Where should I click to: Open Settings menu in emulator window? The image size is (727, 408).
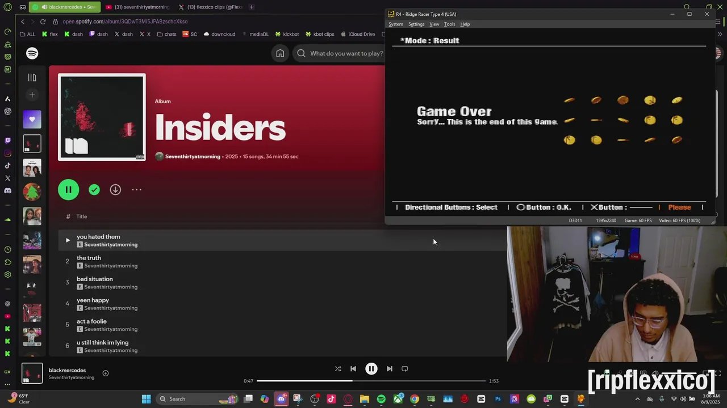click(x=416, y=24)
